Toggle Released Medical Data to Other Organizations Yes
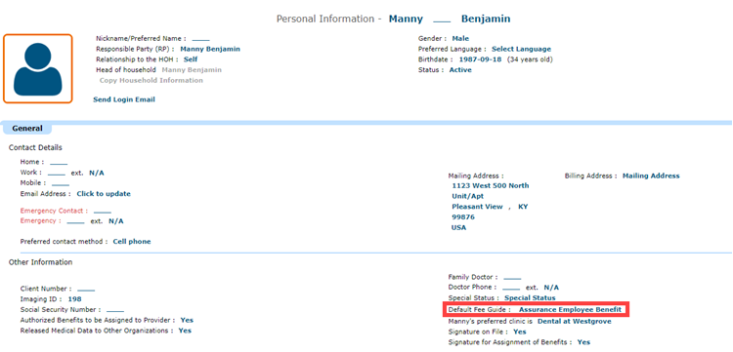This screenshot has width=733, height=352. point(185,331)
